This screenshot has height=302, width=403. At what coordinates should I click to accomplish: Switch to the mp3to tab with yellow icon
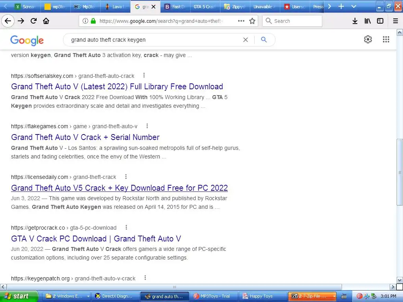(55, 7)
